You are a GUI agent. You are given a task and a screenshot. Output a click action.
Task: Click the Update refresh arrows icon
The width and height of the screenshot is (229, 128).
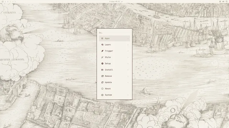(x=102, y=82)
